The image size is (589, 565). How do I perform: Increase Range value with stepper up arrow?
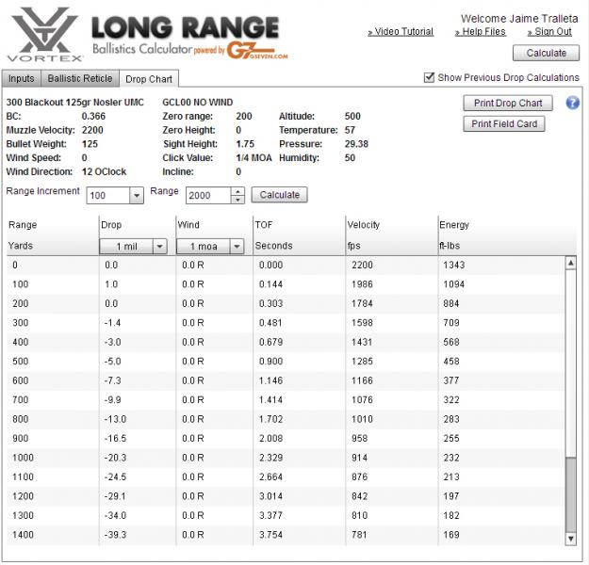[x=237, y=191]
